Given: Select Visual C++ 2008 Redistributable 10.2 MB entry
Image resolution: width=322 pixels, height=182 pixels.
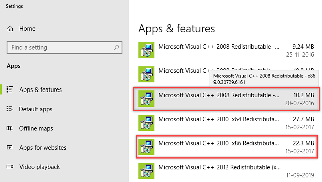Looking at the screenshot, I should [x=226, y=99].
